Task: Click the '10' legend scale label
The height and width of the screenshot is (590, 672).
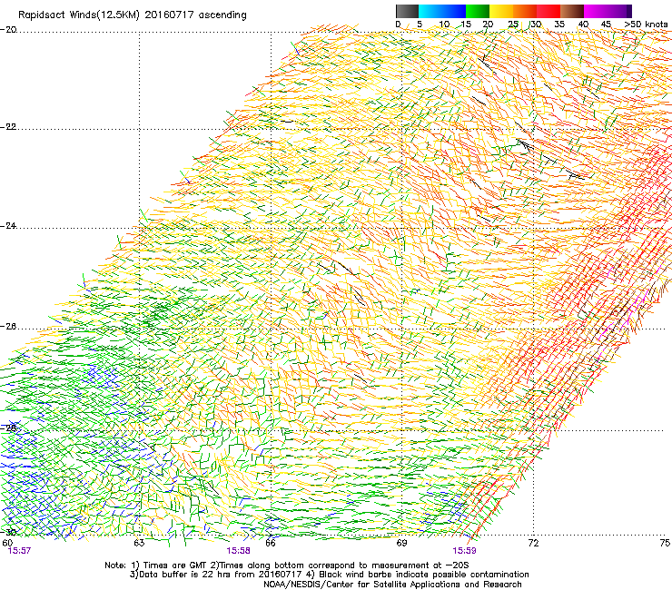Action: 444,25
